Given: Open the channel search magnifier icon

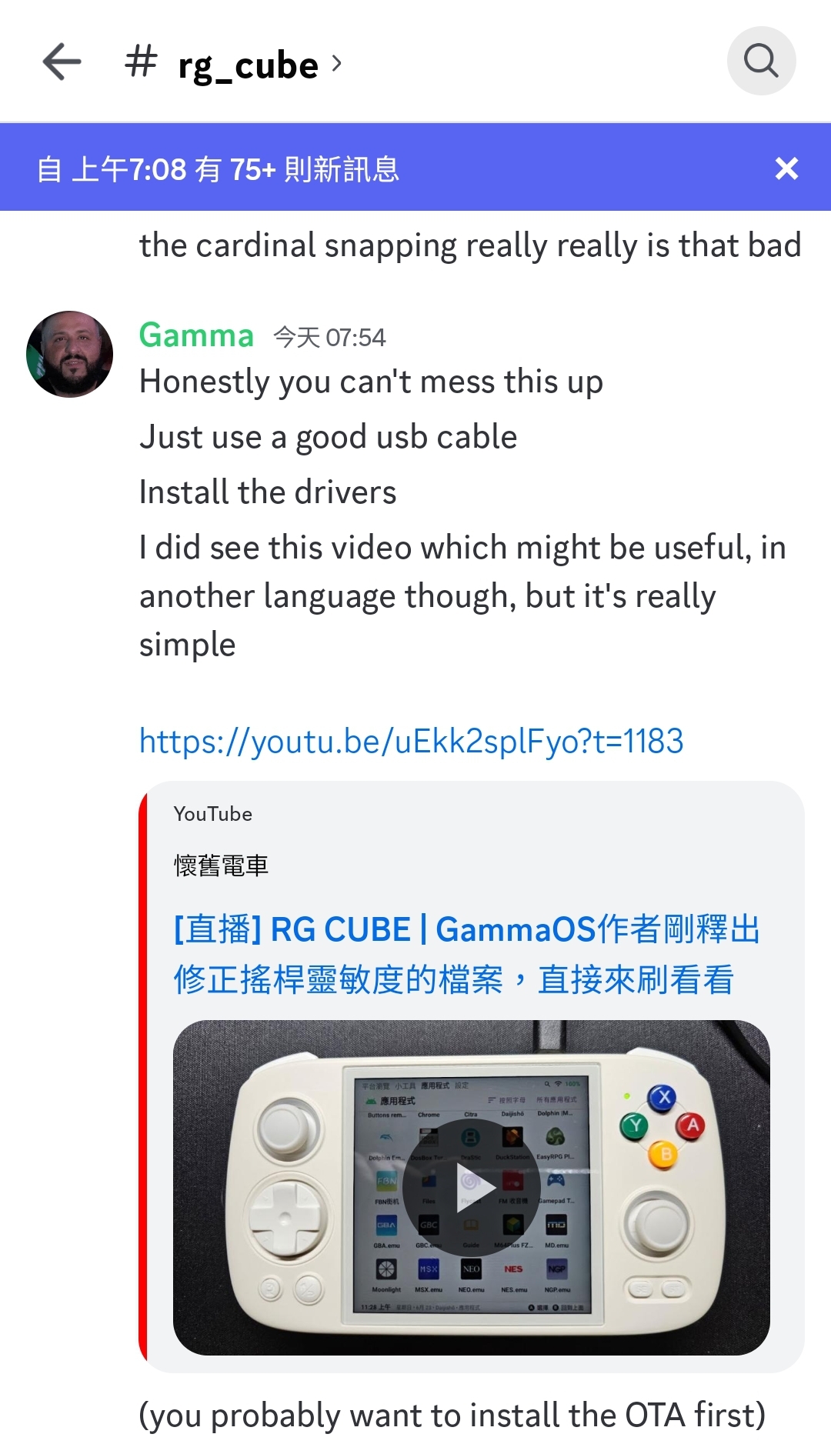Looking at the screenshot, I should click(x=761, y=61).
